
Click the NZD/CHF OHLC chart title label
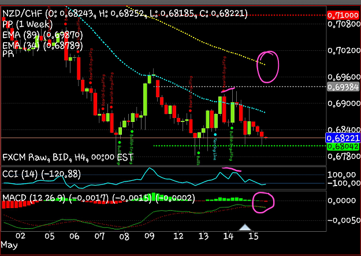click(x=125, y=14)
